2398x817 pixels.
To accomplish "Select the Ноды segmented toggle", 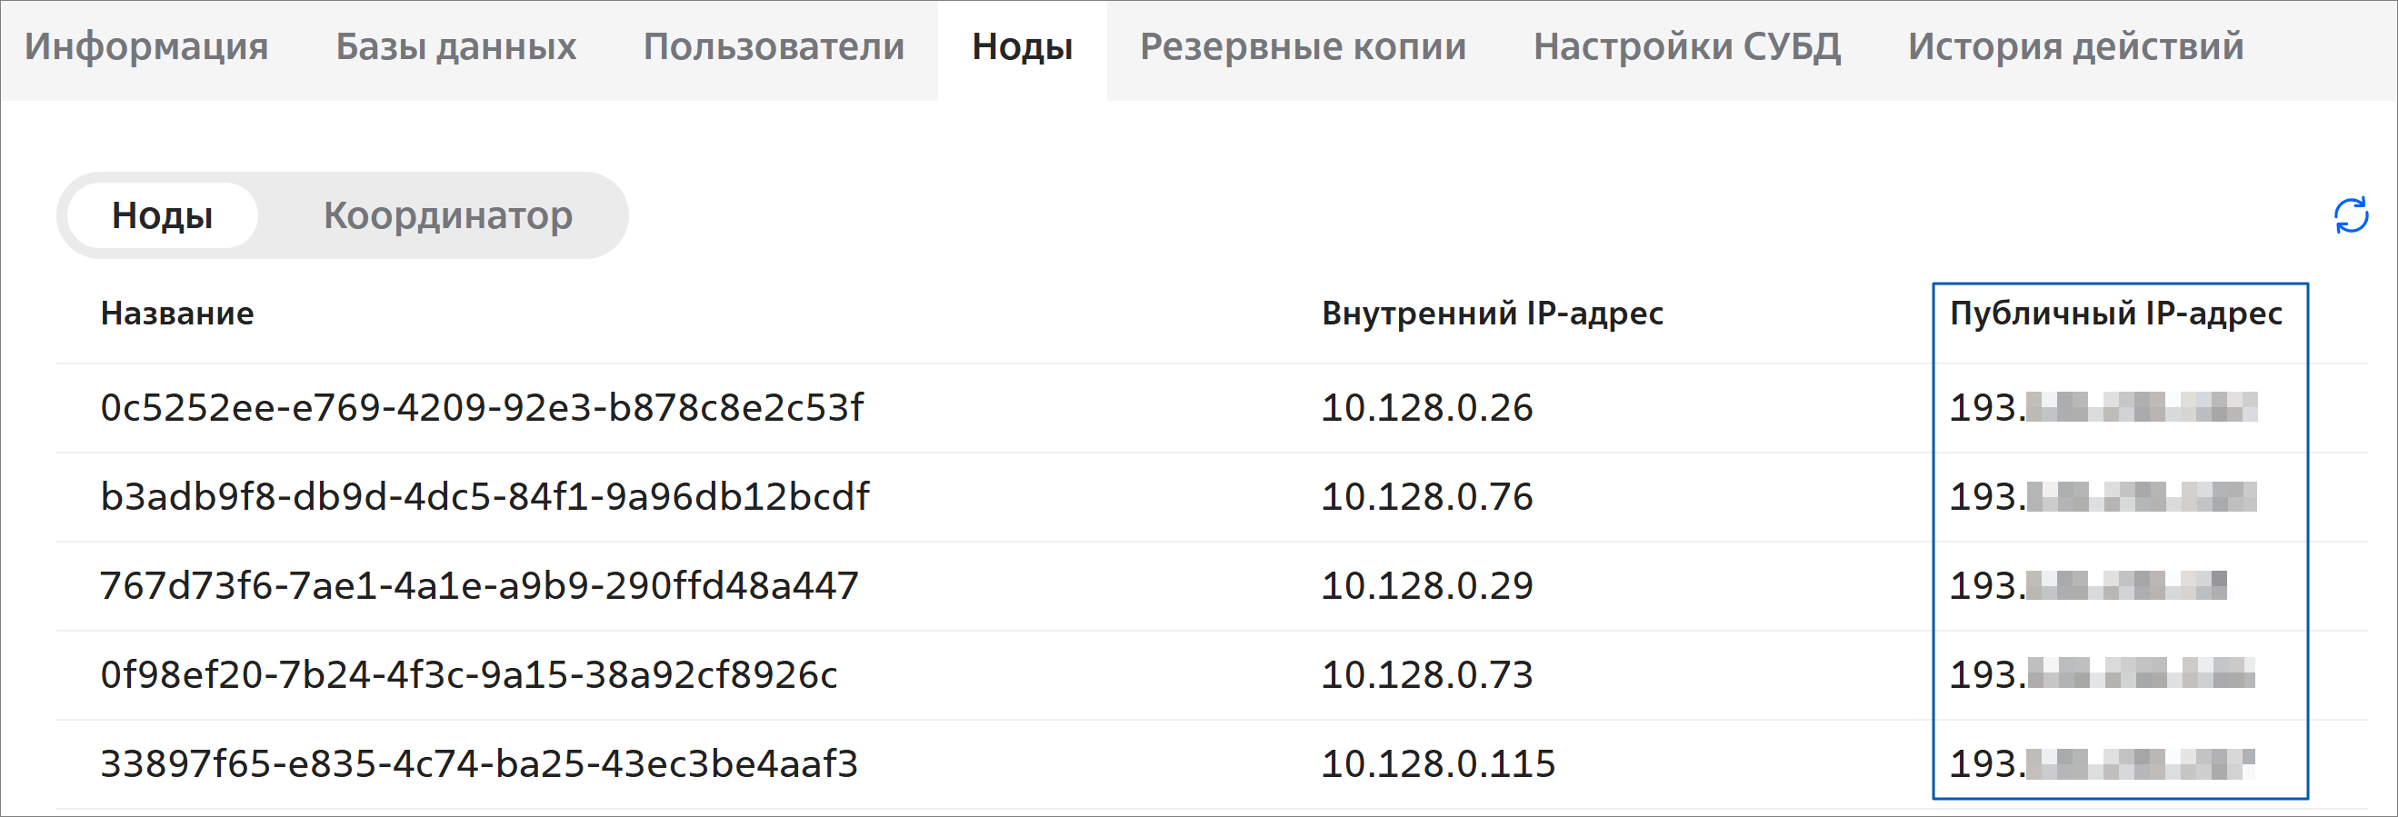I will click(162, 215).
